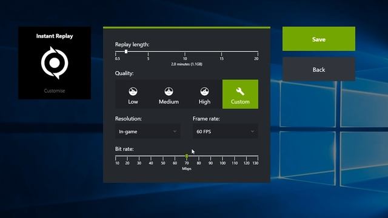The width and height of the screenshot is (388, 218).
Task: Save the Instant Replay settings
Action: coord(319,39)
